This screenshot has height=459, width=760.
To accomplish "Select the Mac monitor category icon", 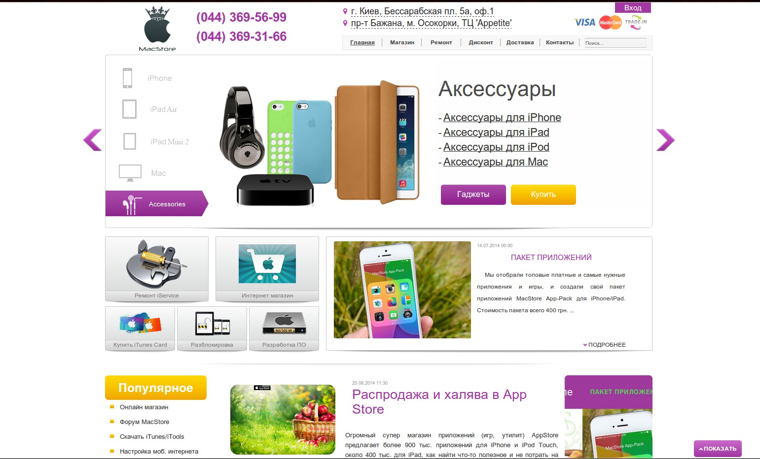I will 130,173.
